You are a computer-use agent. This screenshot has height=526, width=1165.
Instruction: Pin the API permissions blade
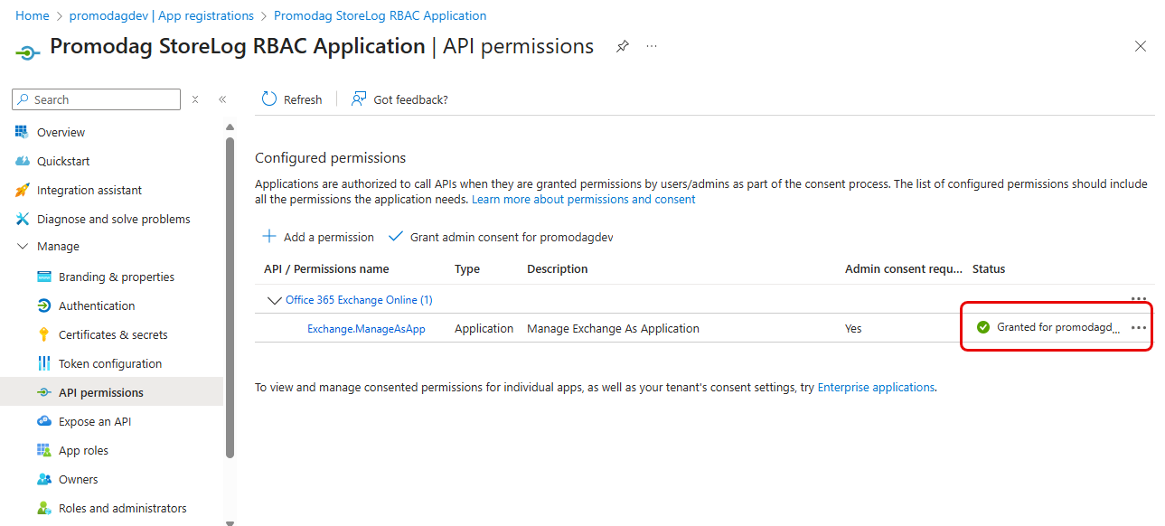point(622,45)
